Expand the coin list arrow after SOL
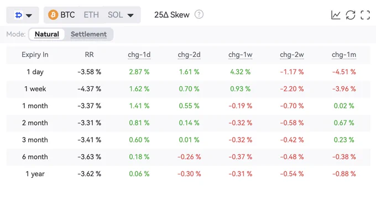The width and height of the screenshot is (376, 200). click(130, 15)
